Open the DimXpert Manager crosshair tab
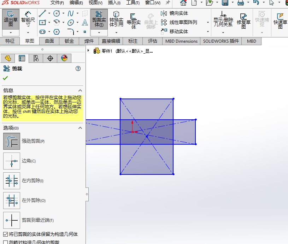The width and height of the screenshot is (288, 244). tap(50, 58)
